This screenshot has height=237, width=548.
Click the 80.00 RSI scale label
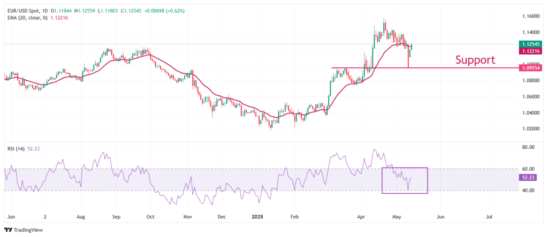tap(527, 147)
